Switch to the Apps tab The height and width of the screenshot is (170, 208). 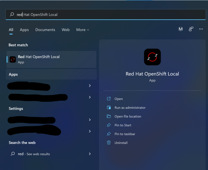(24, 30)
